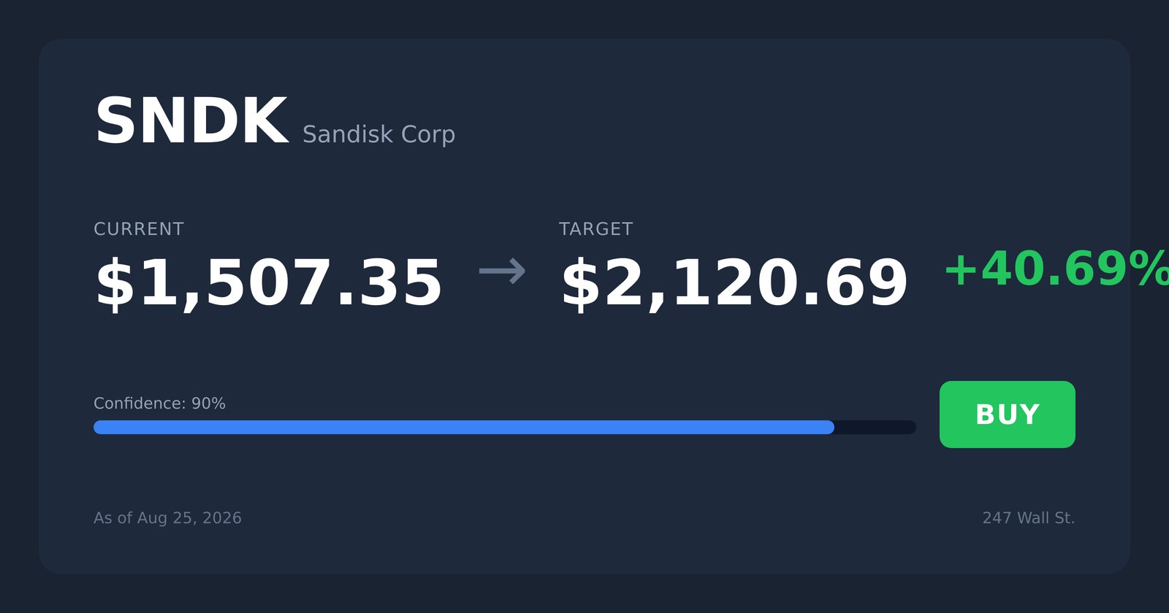This screenshot has width=1169, height=613.
Task: Click the dark unfilled end of confidence bar
Action: [x=875, y=427]
